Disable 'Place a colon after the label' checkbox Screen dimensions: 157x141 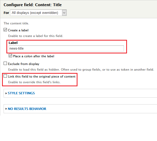(x=11, y=56)
